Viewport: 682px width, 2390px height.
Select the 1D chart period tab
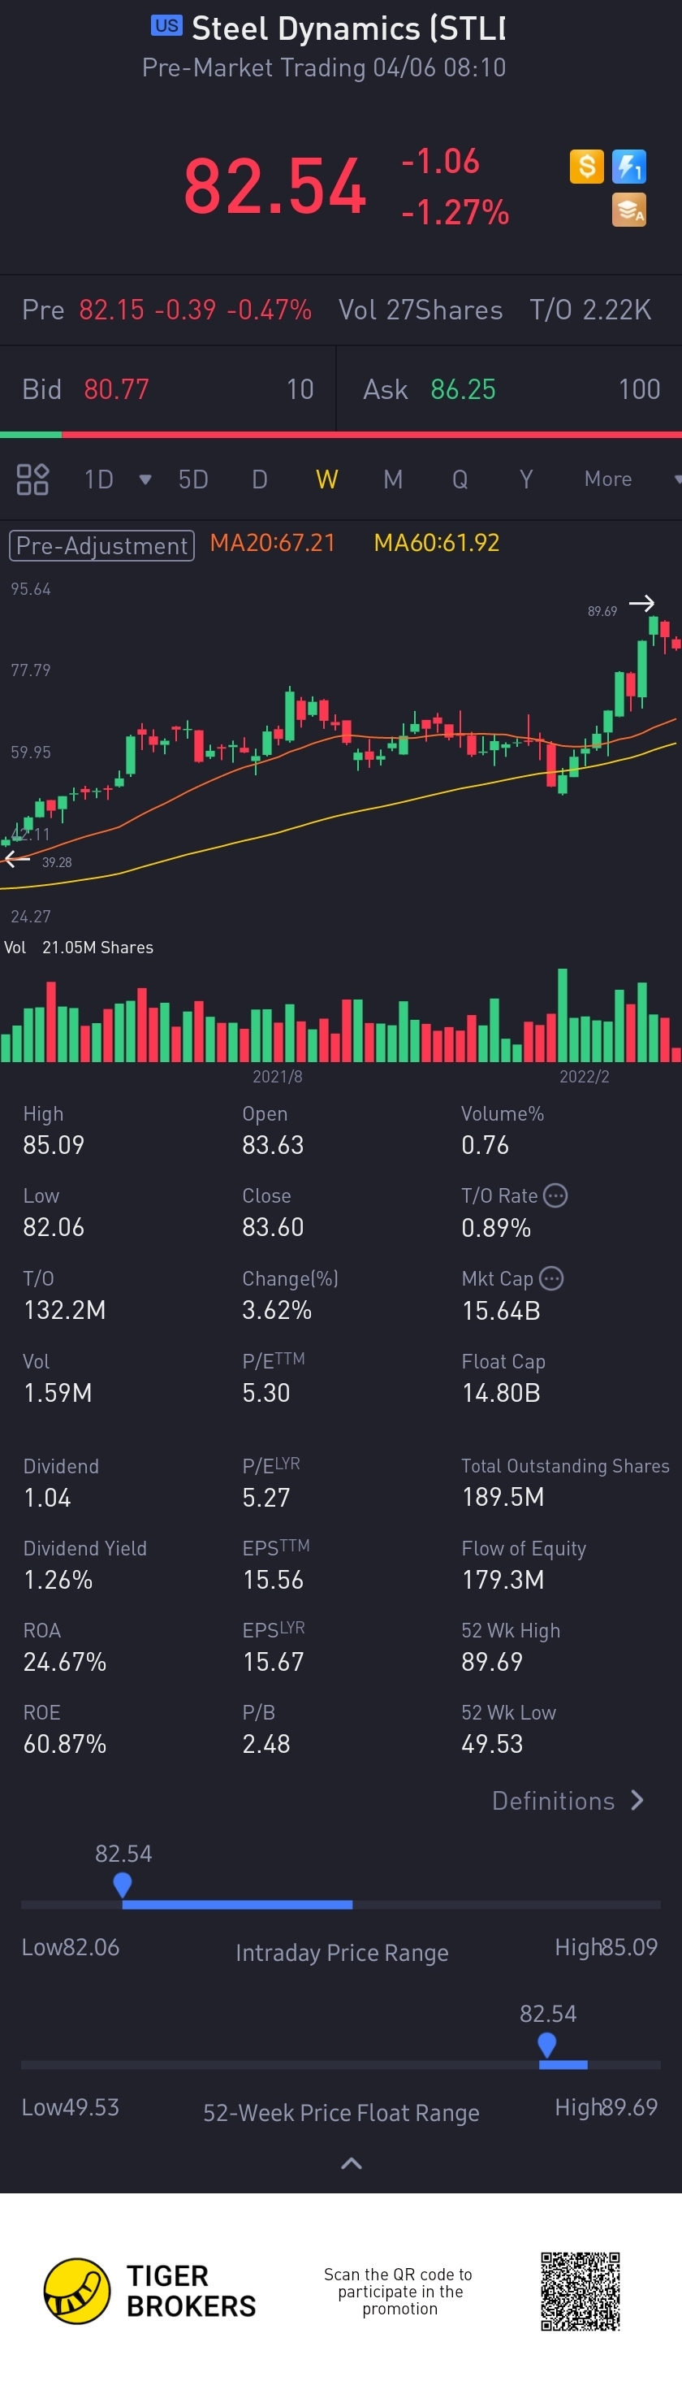point(99,479)
